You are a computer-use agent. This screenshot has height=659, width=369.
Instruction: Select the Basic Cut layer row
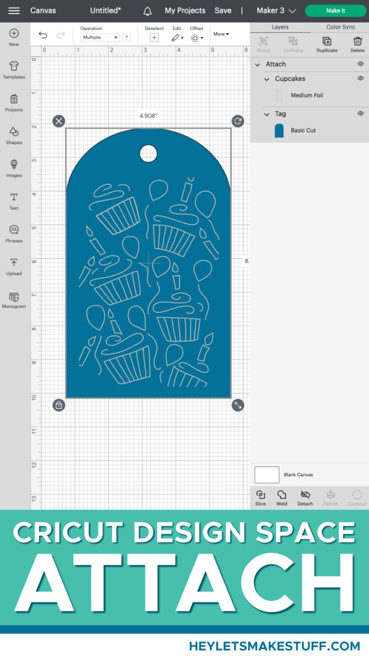[x=309, y=130]
